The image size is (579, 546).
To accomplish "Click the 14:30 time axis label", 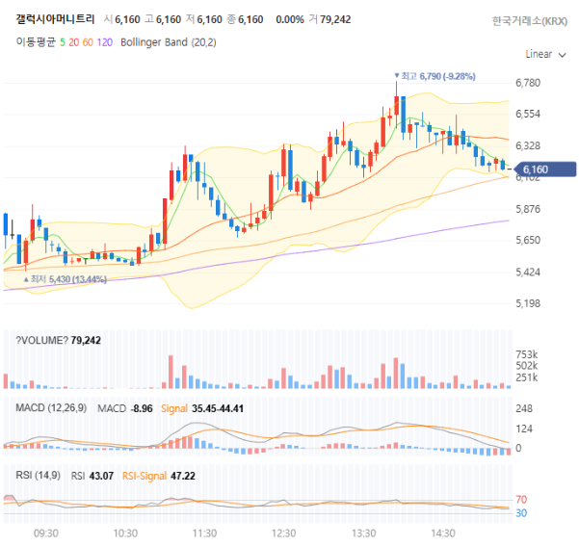I will [443, 533].
